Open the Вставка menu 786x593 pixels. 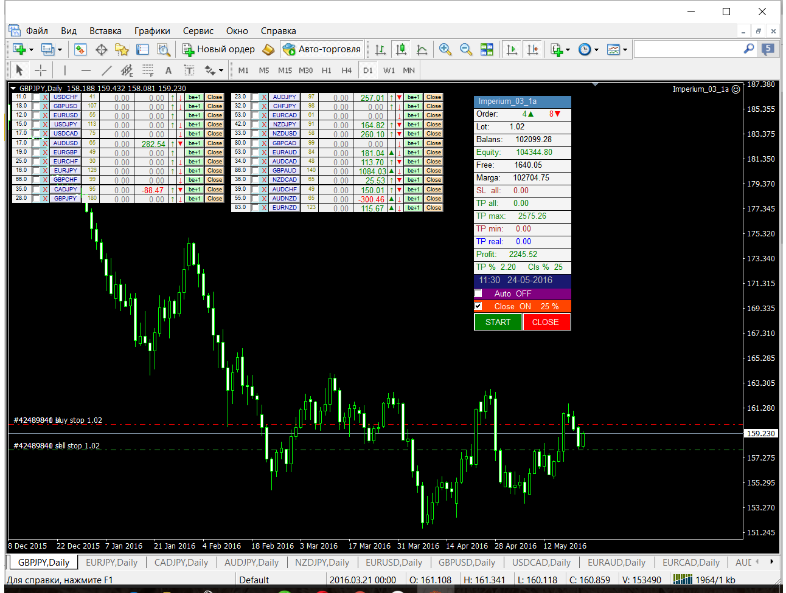105,31
